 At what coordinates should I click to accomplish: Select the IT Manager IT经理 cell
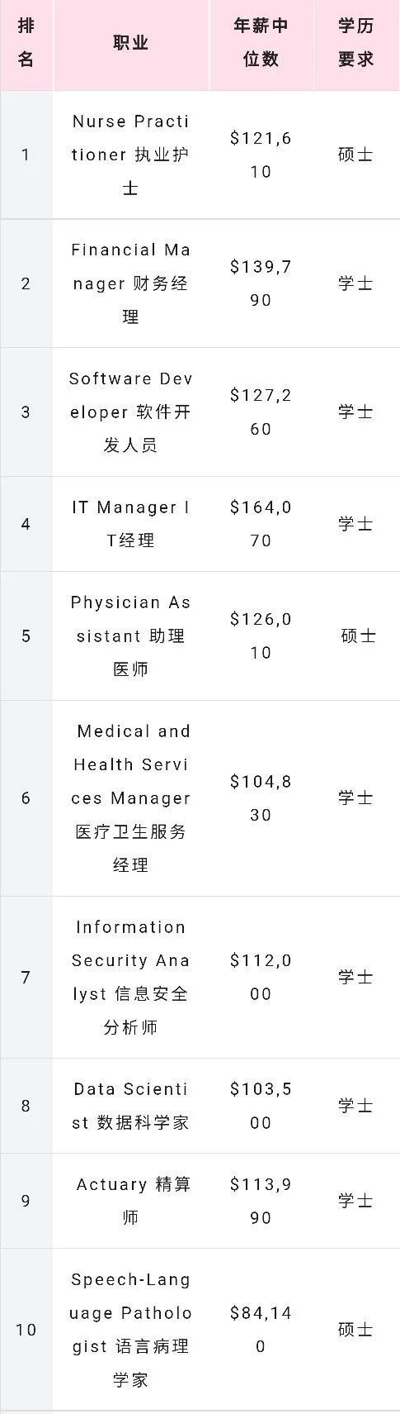click(x=131, y=524)
